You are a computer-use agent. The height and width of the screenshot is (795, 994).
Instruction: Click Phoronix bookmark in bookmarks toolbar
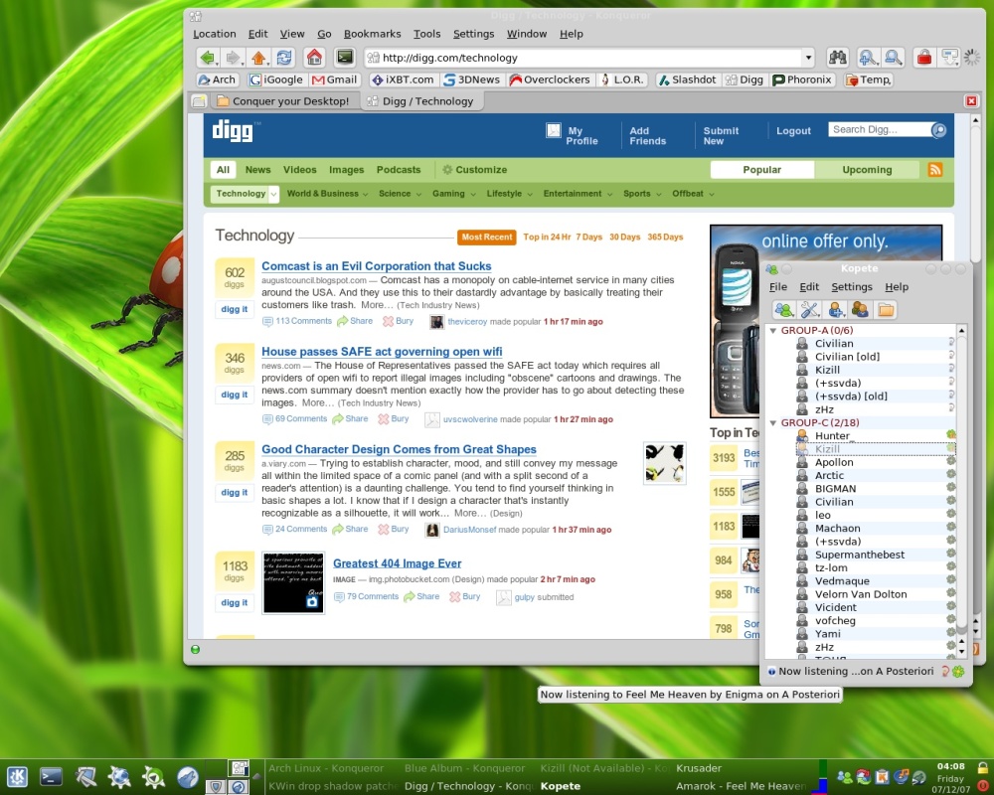pos(802,79)
